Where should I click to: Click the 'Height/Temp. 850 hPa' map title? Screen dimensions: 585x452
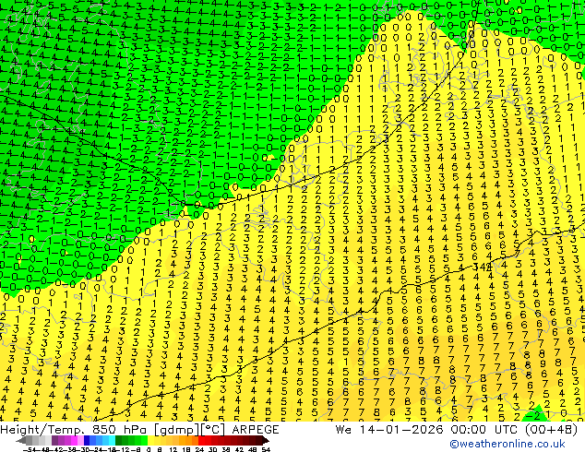pyautogui.click(x=75, y=430)
